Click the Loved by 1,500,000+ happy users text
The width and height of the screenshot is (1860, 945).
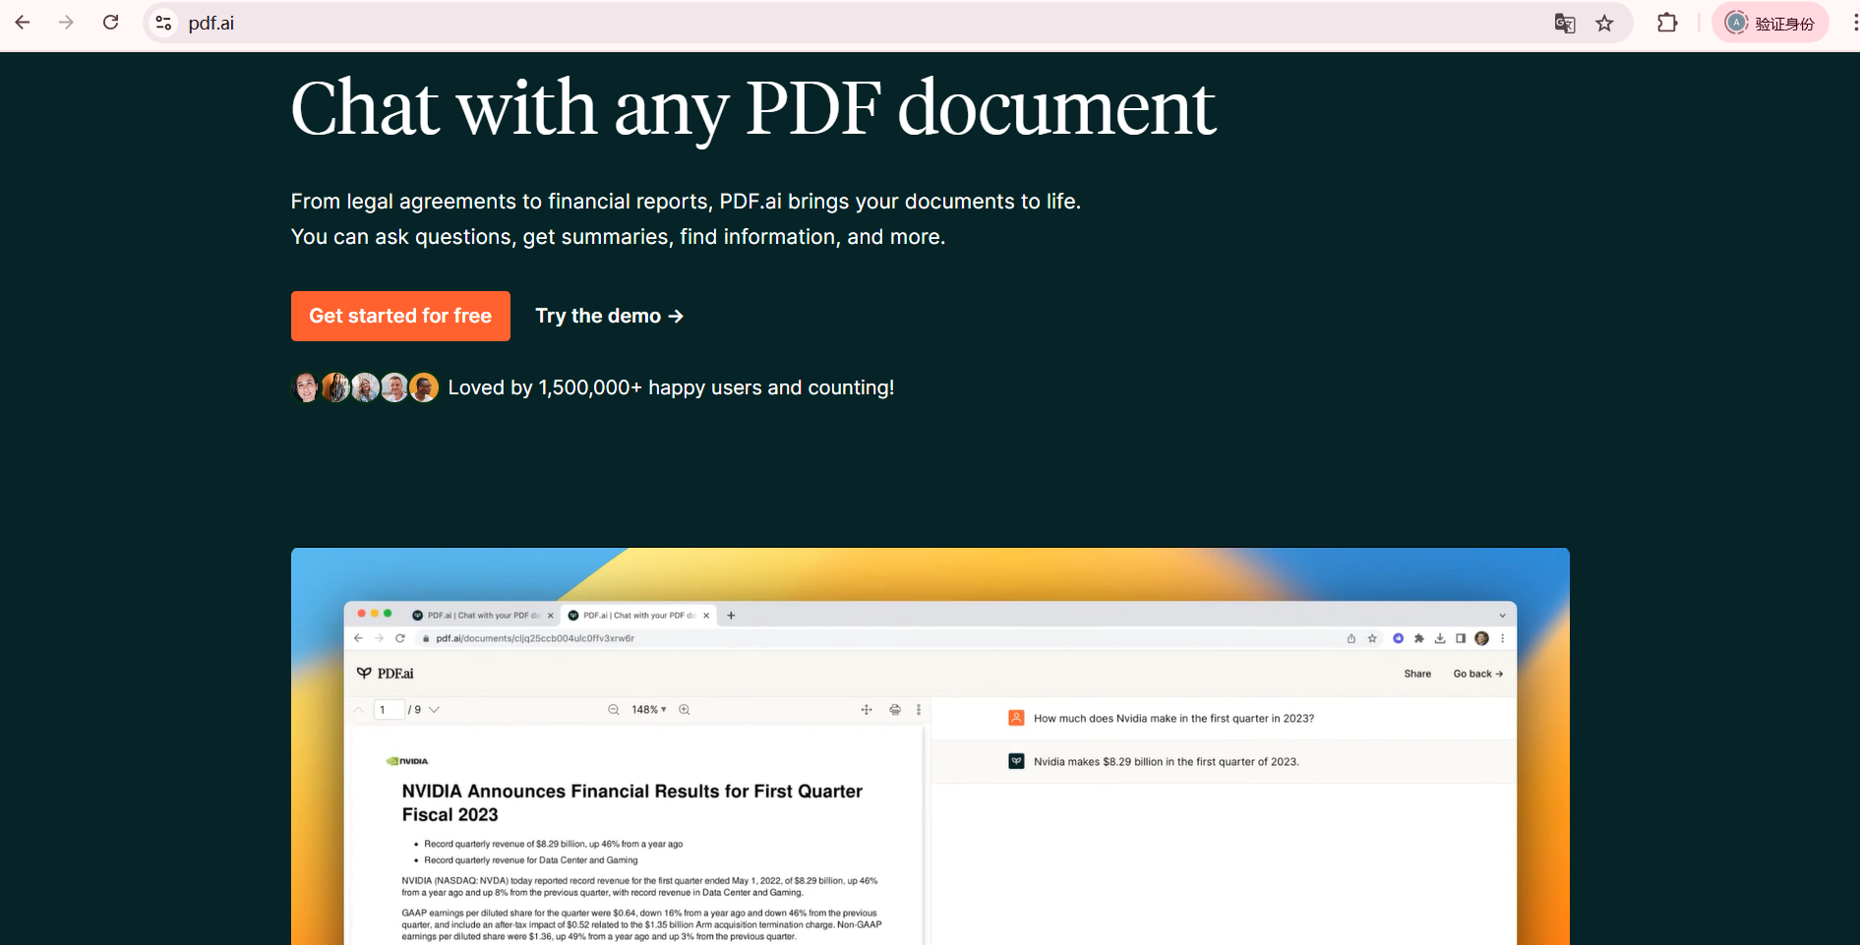click(x=671, y=387)
